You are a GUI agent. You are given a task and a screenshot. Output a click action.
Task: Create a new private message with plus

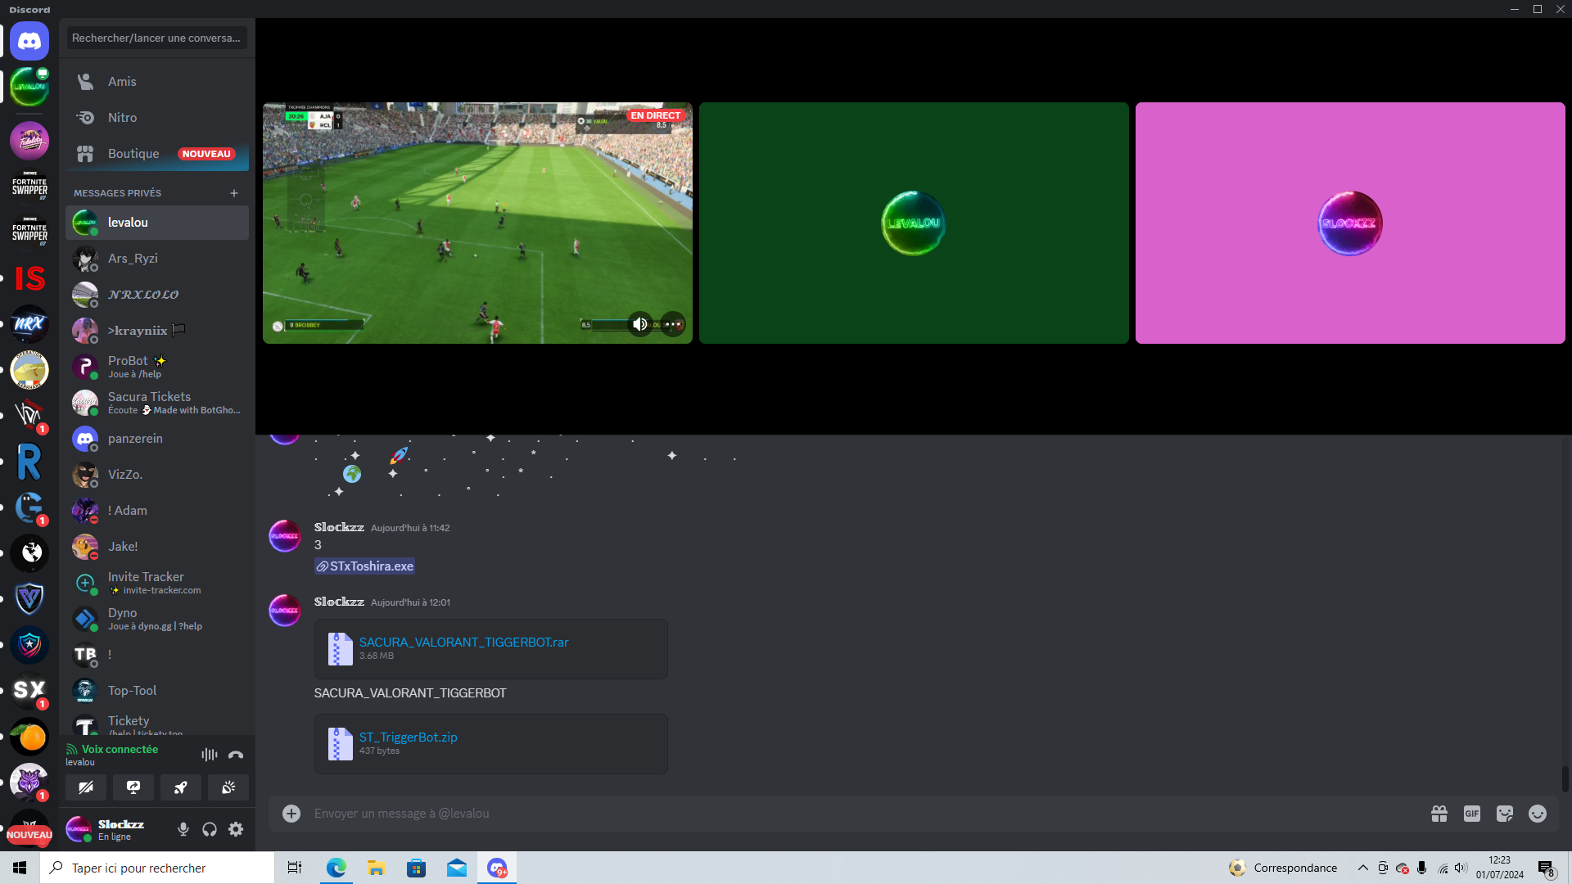[x=234, y=193]
